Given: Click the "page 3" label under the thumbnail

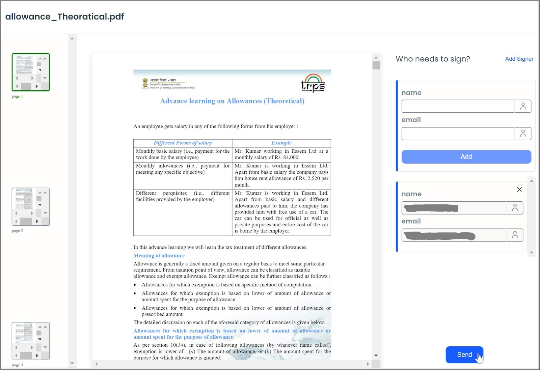Looking at the screenshot, I should [17, 365].
